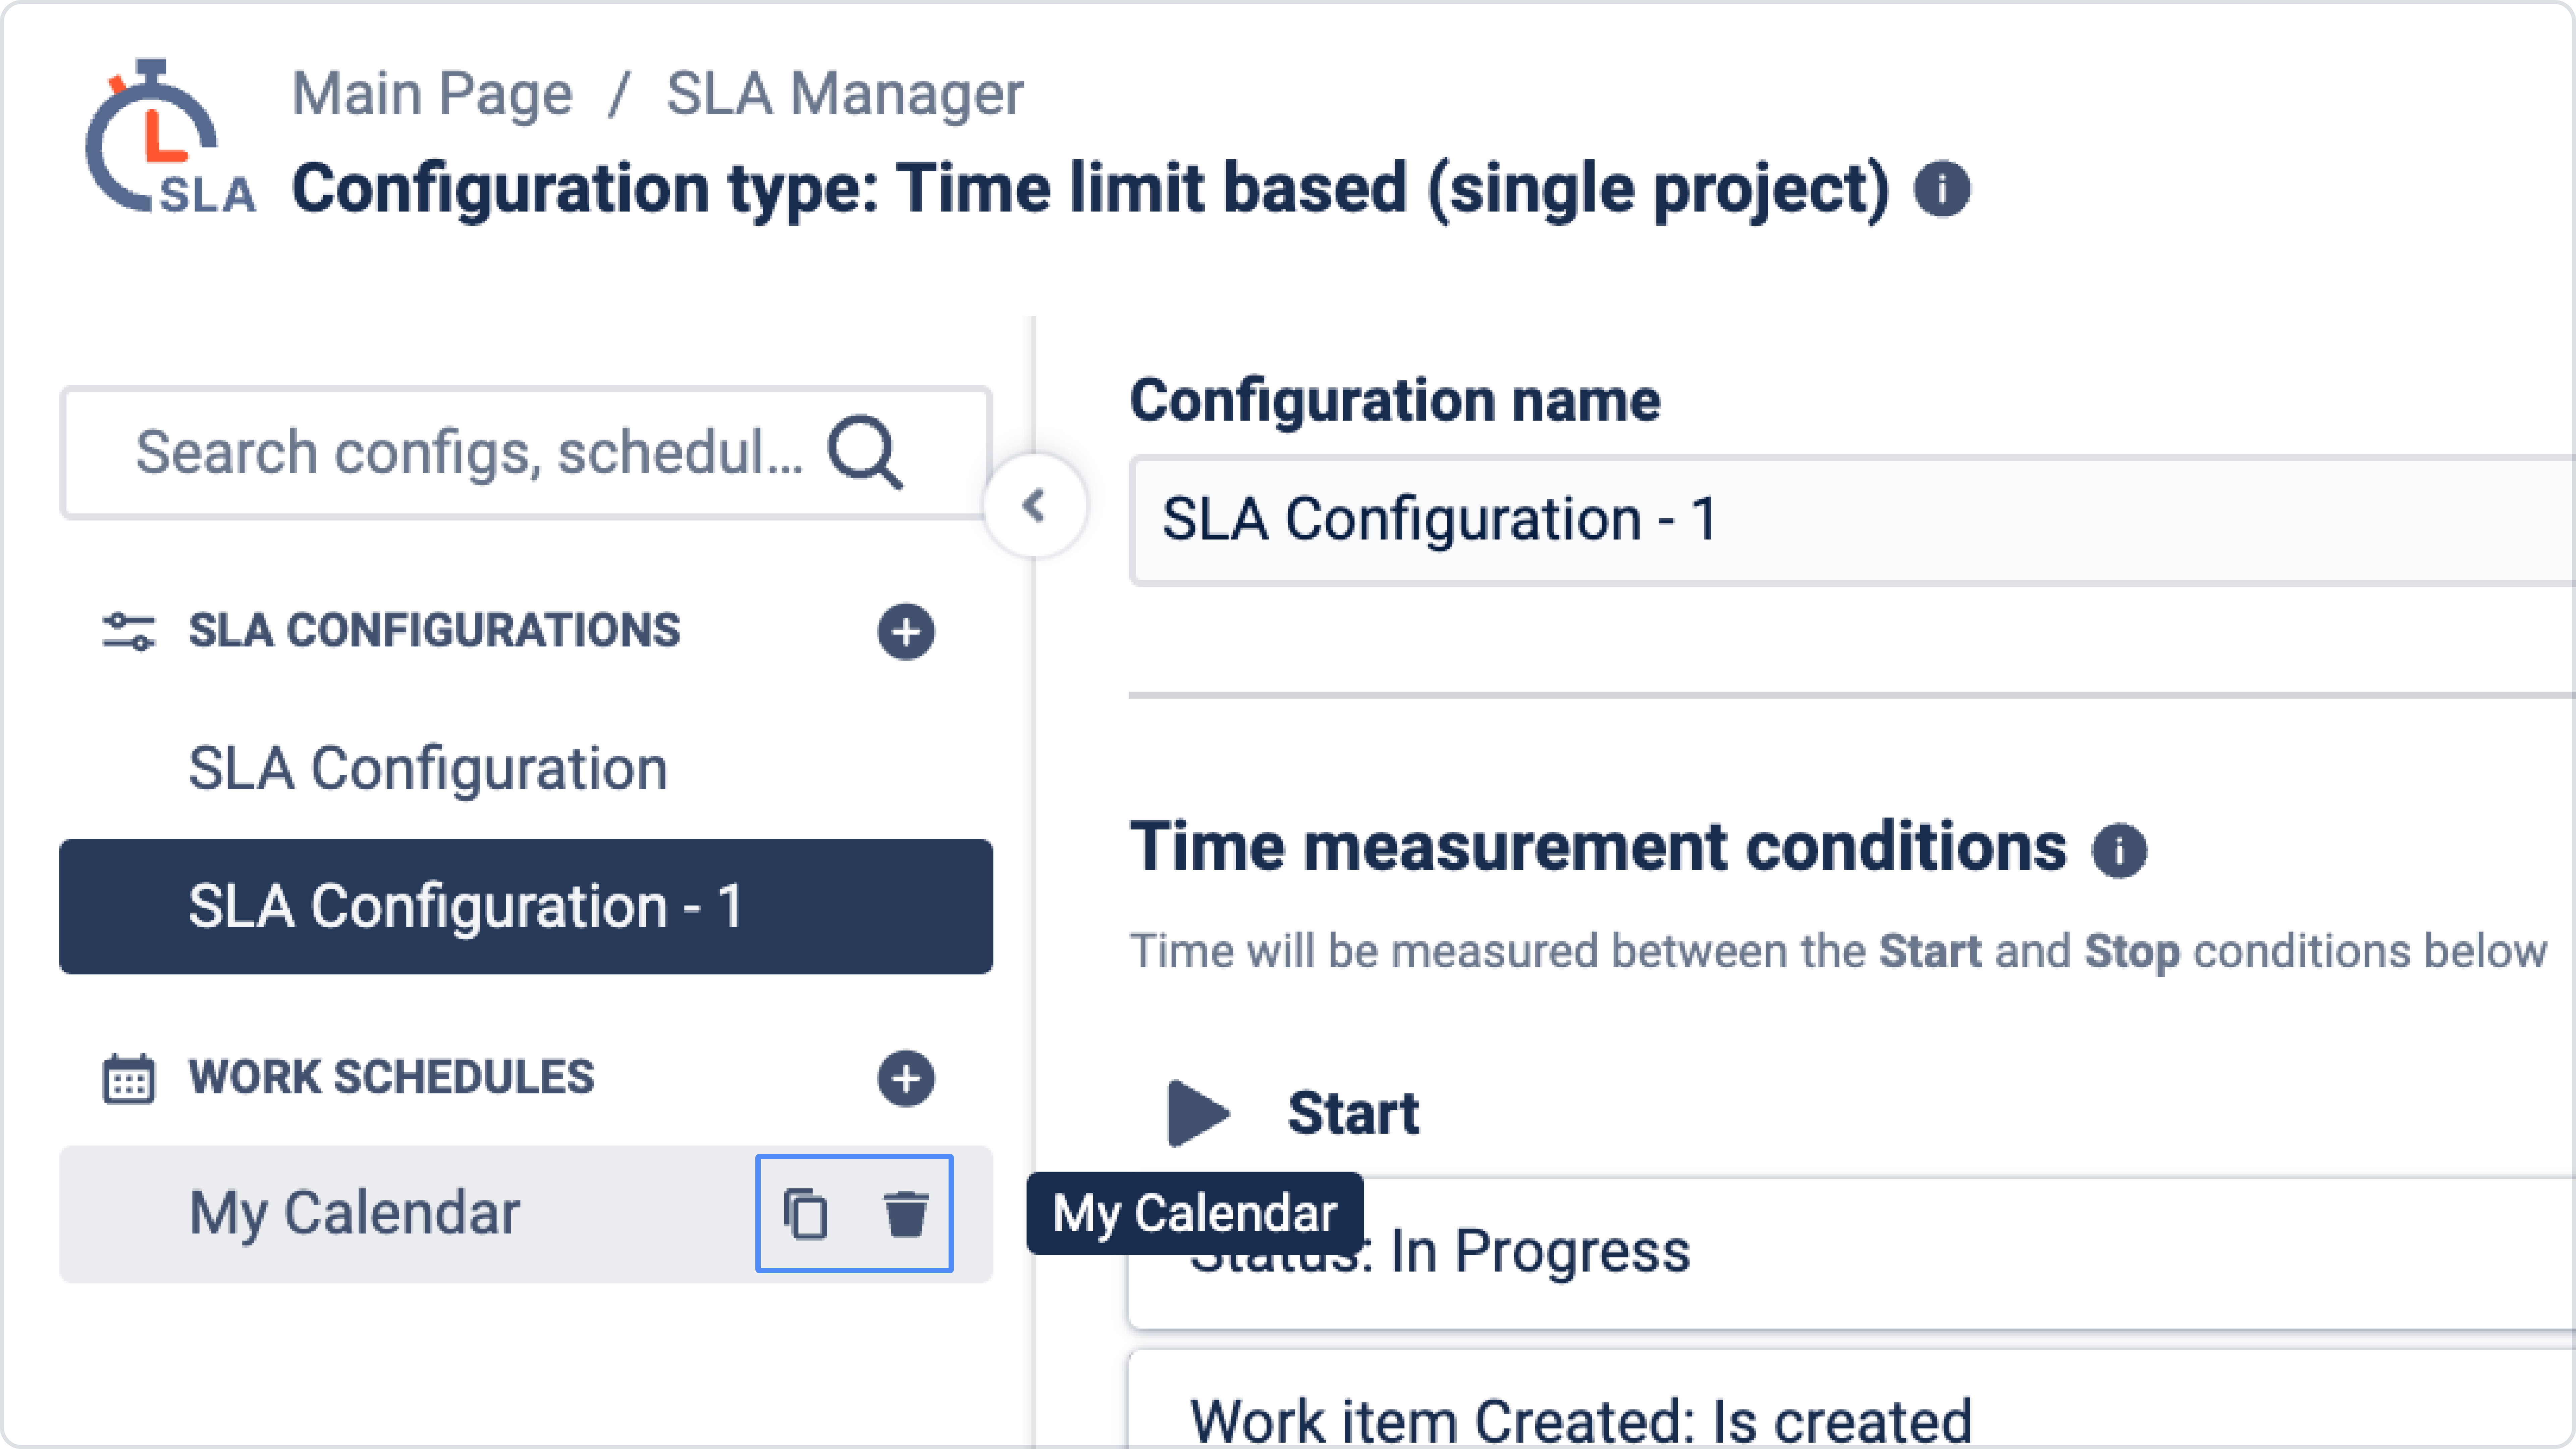Click the Work Schedules calendar icon
Viewport: 2576px width, 1449px height.
pos(129,1078)
